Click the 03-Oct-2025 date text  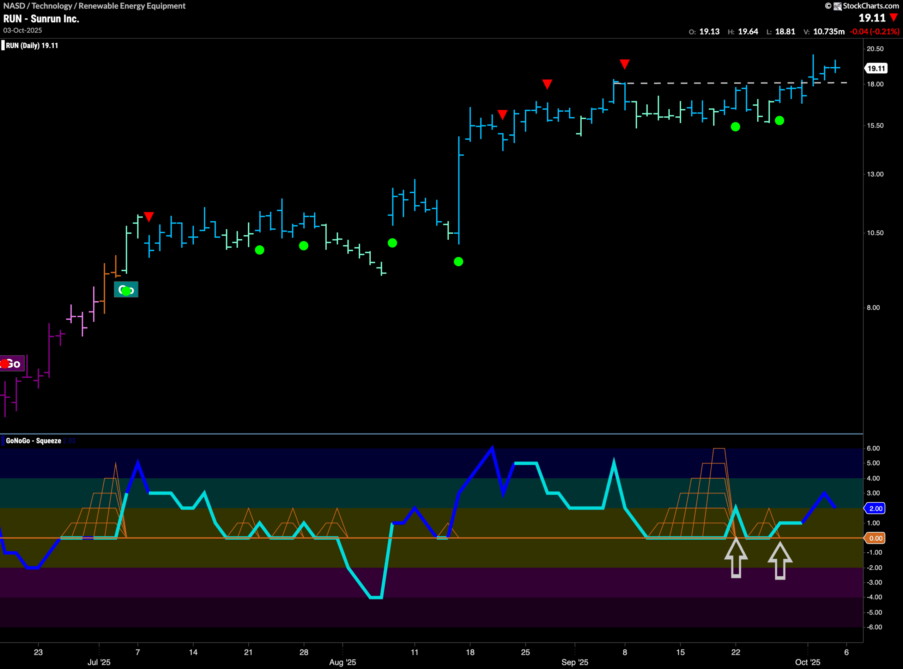23,30
